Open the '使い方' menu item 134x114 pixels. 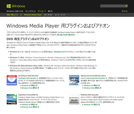pos(50,11)
